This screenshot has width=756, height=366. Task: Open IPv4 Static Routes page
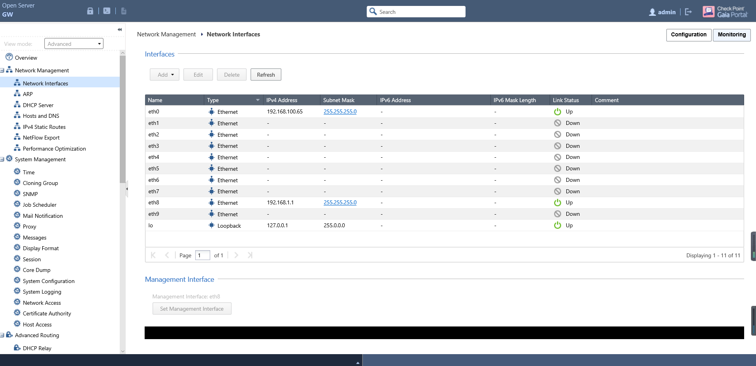44,127
